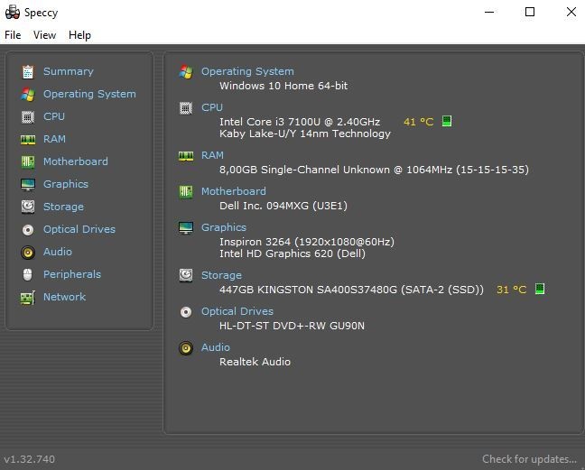Click the Motherboard icon in sidebar
585x470 pixels.
(27, 161)
